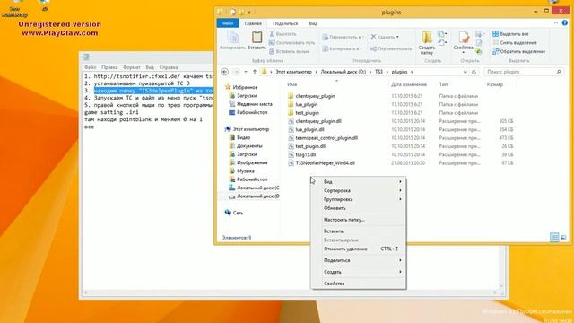Select clientquery_plugin folder
This screenshot has width=574, height=323.
pos(311,96)
